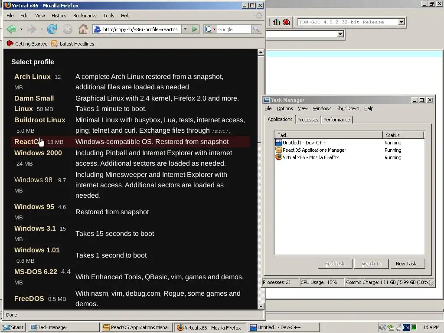Click ReactOS Applications Manager taskbar button
The image size is (444, 333).
pos(137,327)
